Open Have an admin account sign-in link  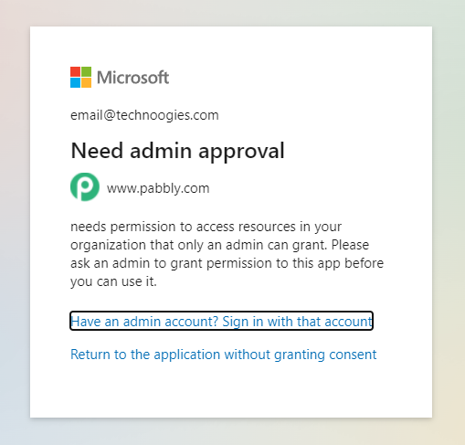(221, 321)
